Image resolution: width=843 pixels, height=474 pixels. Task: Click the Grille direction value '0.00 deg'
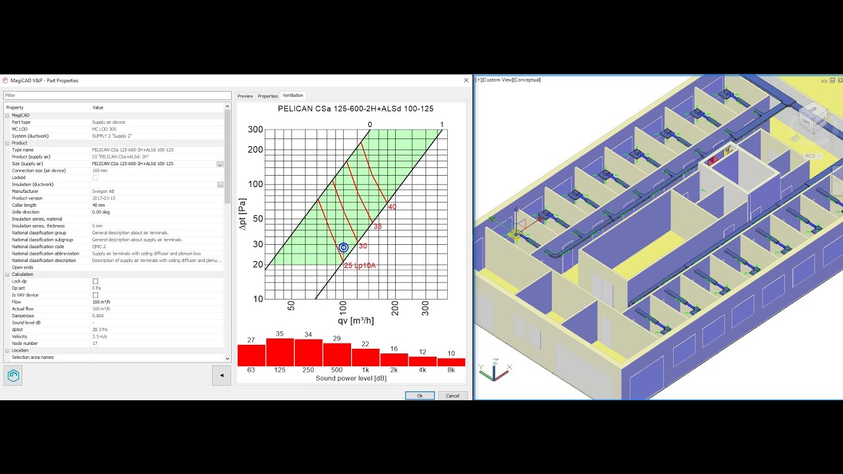[101, 212]
